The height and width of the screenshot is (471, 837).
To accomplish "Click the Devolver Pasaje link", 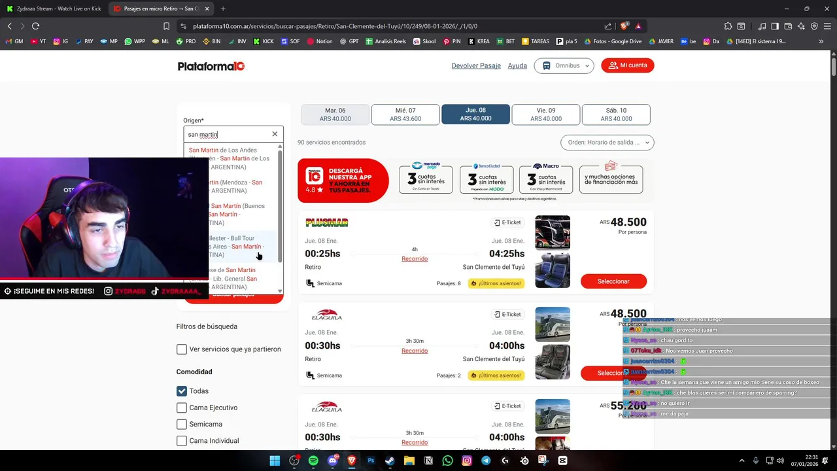I will tap(476, 65).
